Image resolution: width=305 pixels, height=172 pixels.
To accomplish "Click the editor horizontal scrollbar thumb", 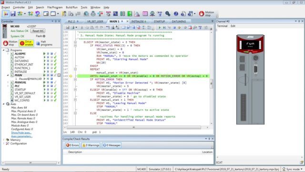I will [x=133, y=128].
